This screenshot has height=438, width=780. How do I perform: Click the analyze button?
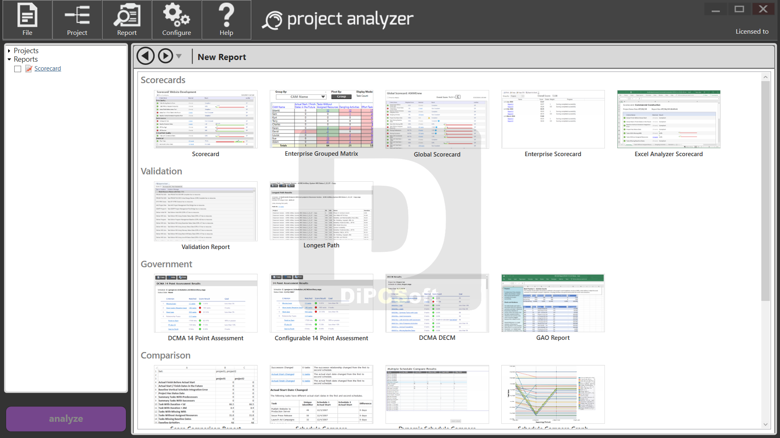coord(66,419)
